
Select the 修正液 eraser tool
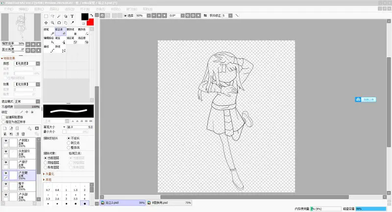[60, 31]
